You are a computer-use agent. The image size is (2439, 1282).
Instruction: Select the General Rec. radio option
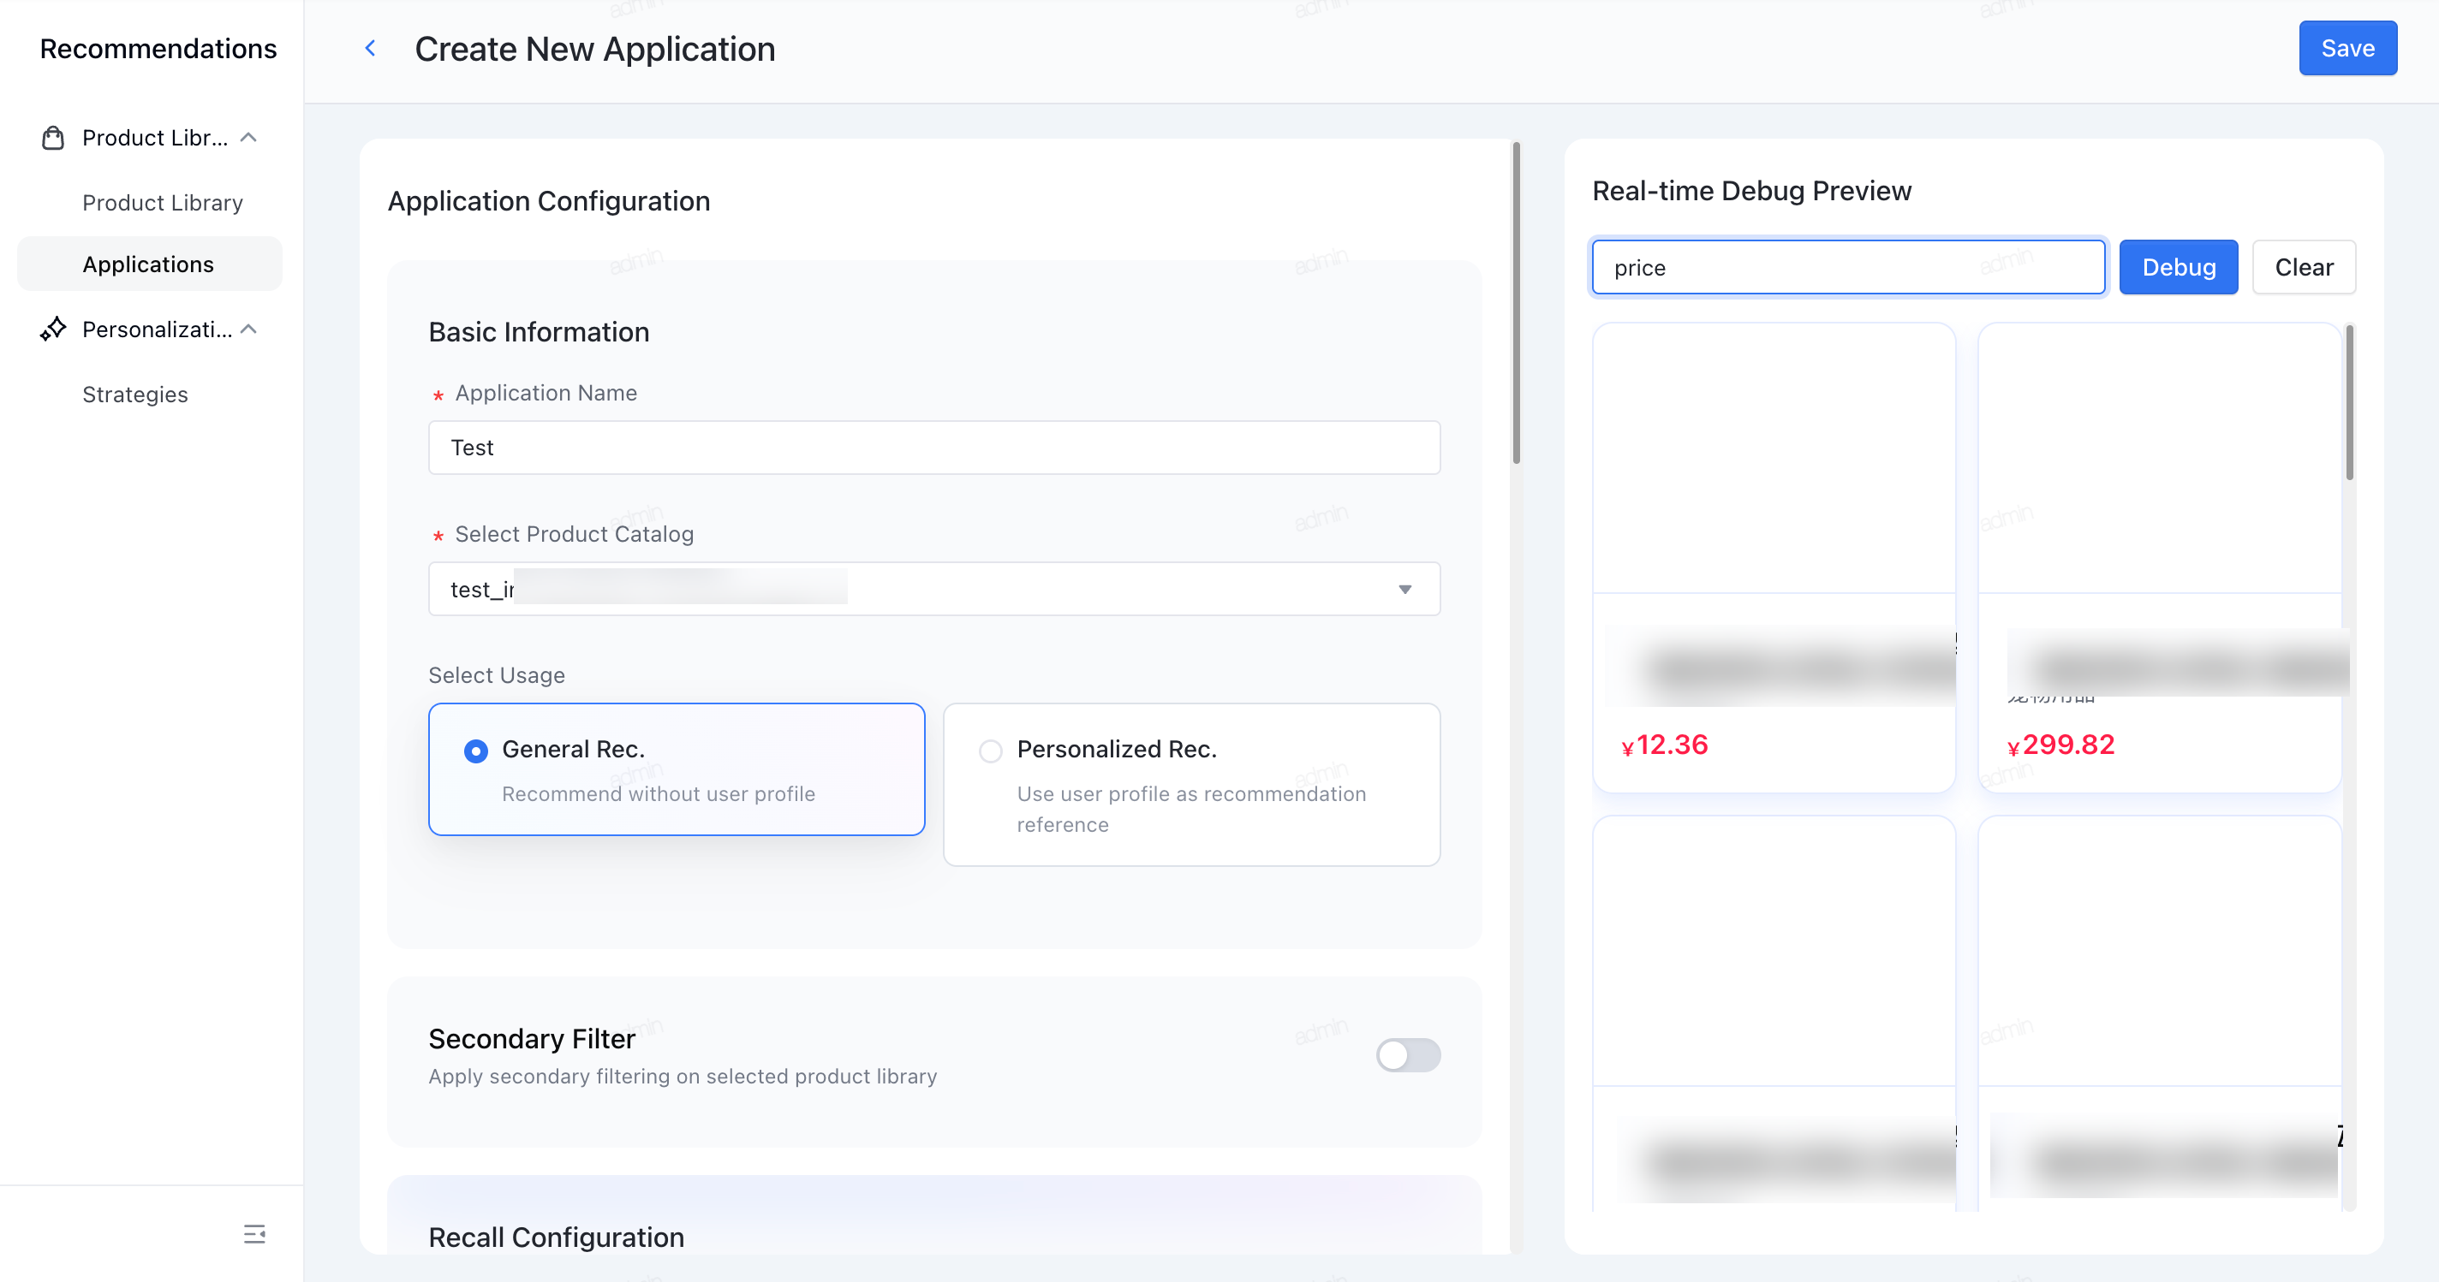[x=475, y=751]
